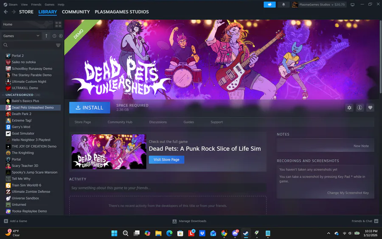Click the activity post text field
382x239 pixels.
[168, 188]
